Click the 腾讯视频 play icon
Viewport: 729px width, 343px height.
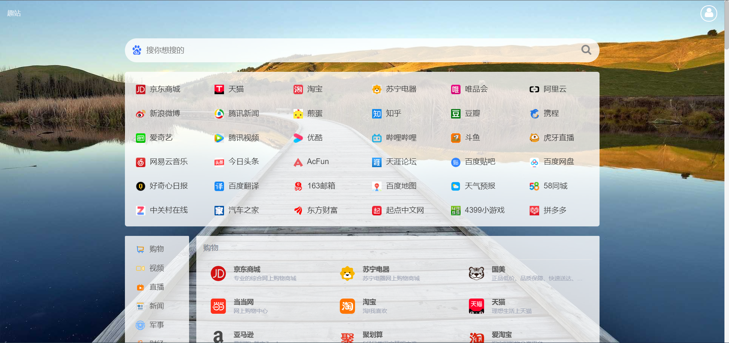(x=219, y=138)
